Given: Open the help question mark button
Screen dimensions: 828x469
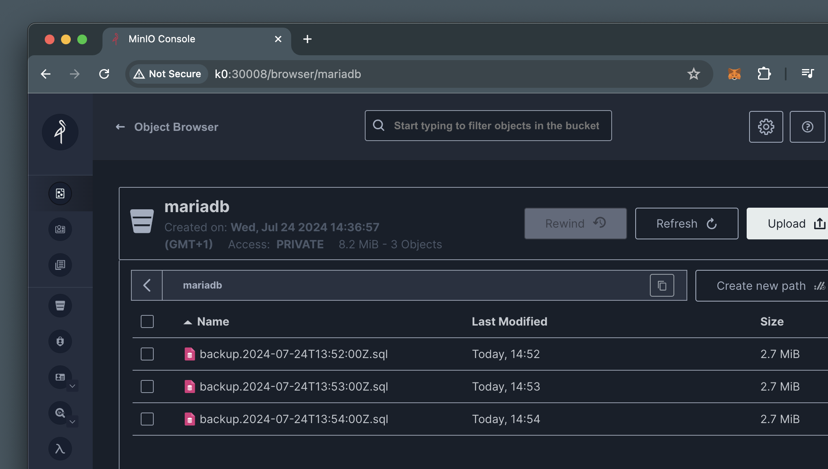Looking at the screenshot, I should pyautogui.click(x=807, y=127).
